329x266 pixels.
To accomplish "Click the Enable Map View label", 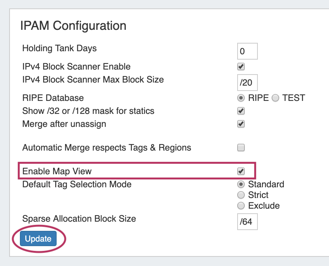I will point(57,171).
